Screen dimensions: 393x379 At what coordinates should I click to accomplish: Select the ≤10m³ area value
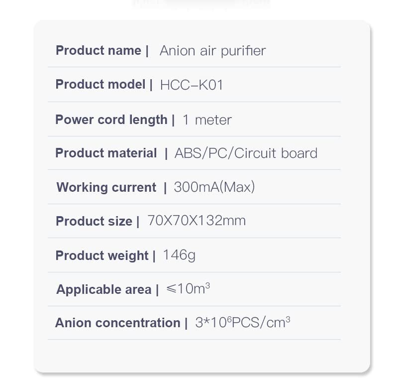point(188,289)
